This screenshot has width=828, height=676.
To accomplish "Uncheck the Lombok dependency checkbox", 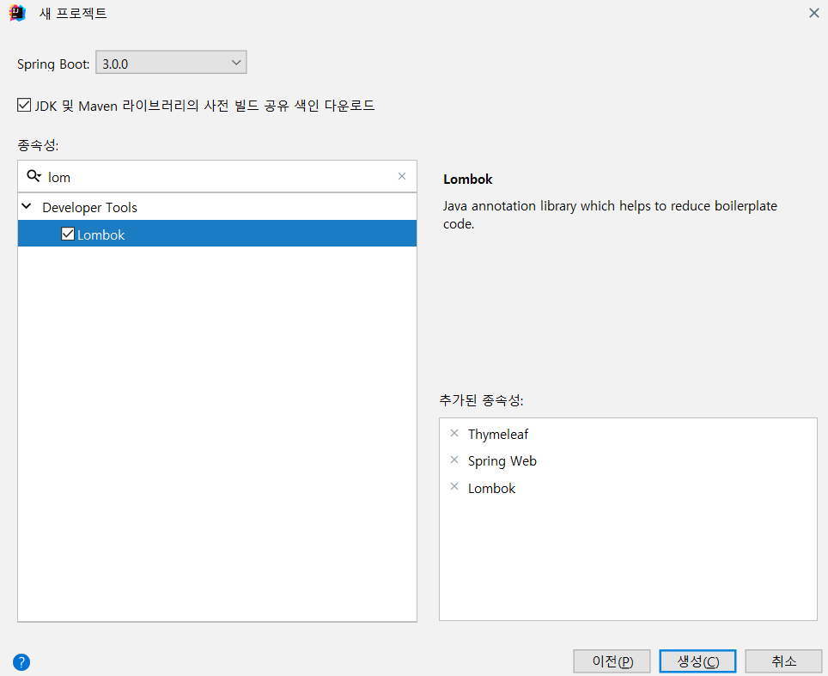I will tap(68, 234).
